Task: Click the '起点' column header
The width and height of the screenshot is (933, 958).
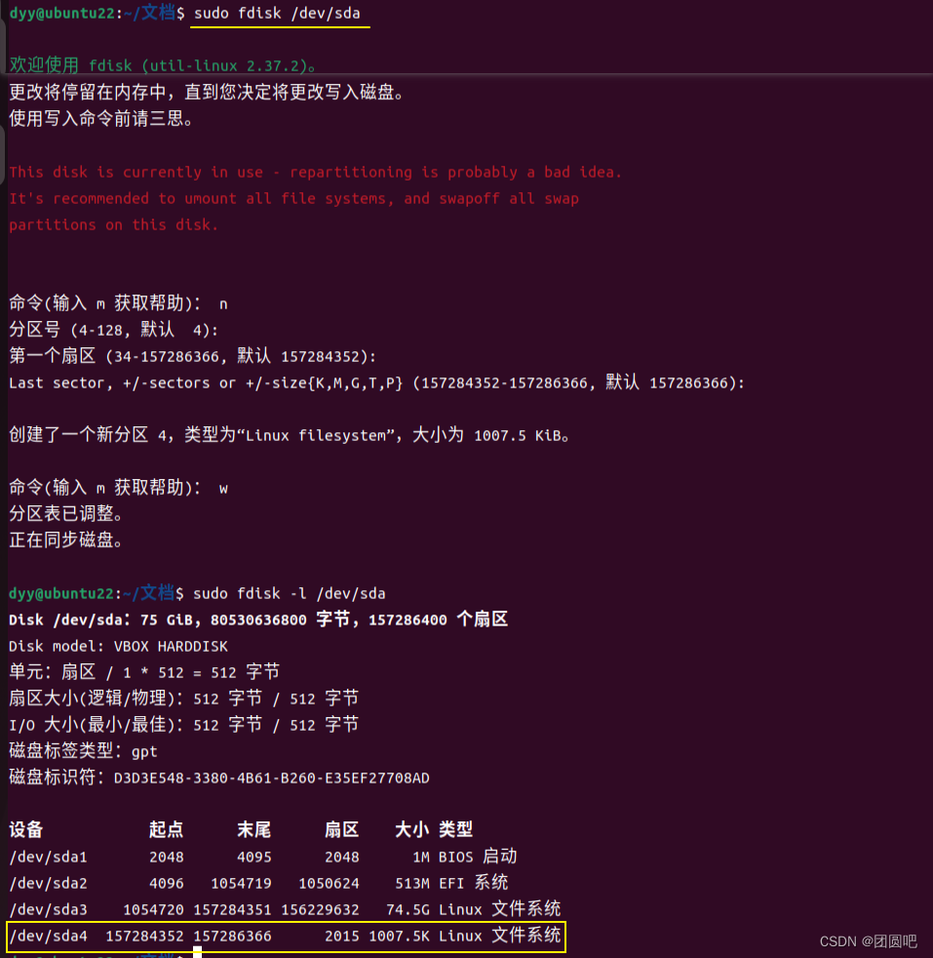Action: click(166, 829)
